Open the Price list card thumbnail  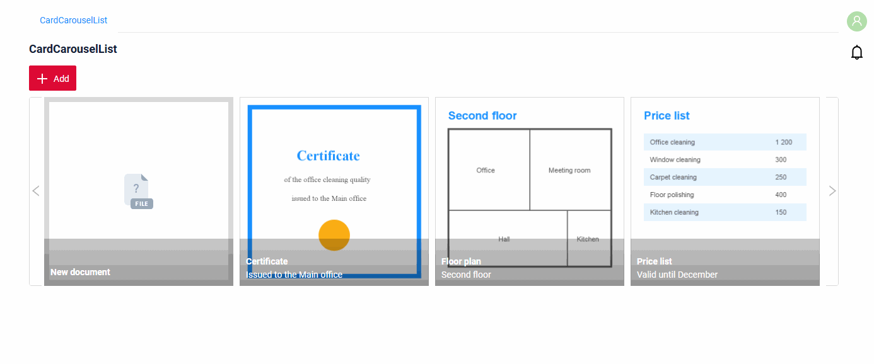725,191
